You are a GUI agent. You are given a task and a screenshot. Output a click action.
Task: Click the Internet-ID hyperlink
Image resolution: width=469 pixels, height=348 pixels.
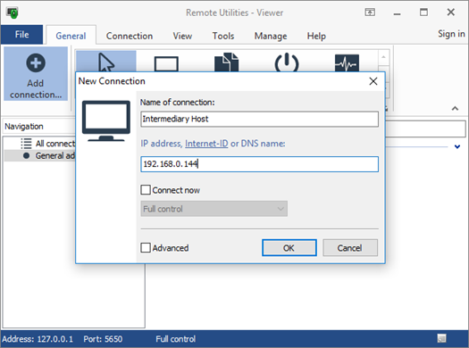point(206,144)
